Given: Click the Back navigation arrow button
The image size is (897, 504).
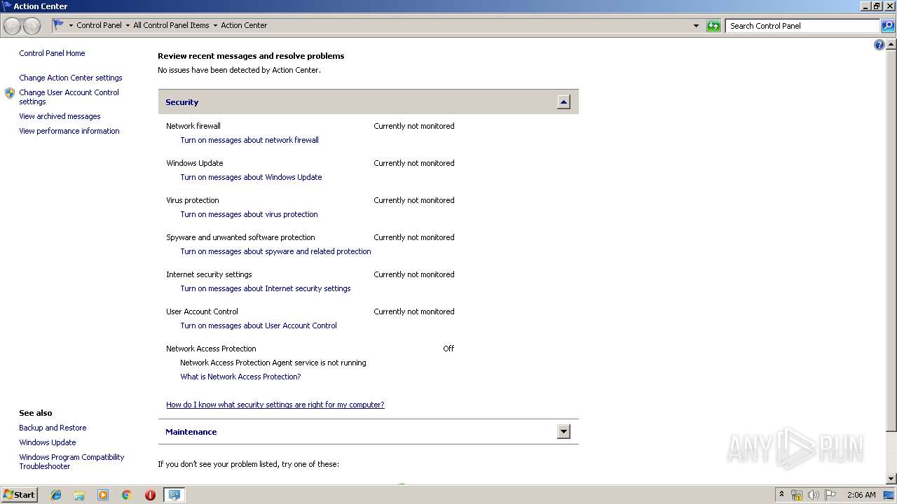Looking at the screenshot, I should pos(13,26).
